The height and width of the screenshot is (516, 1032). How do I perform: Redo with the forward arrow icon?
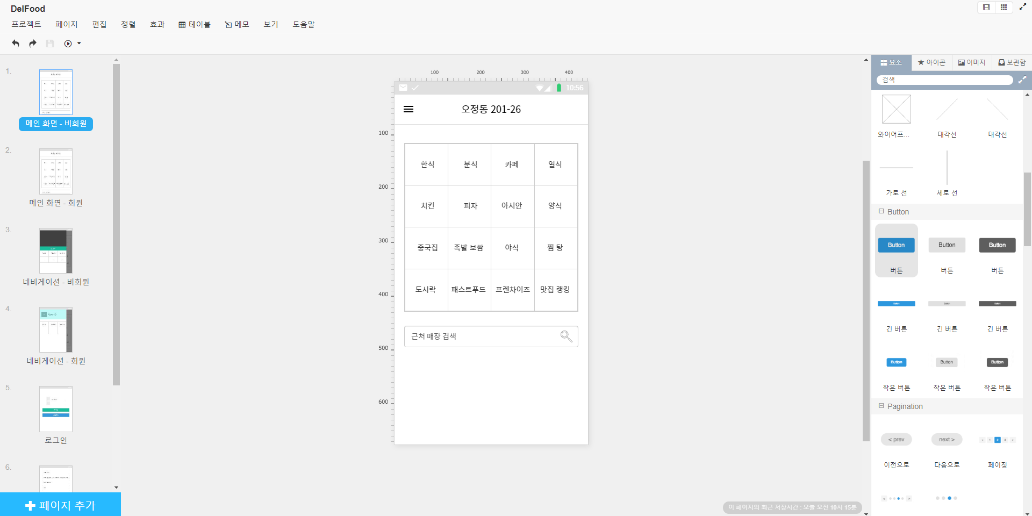coord(33,44)
